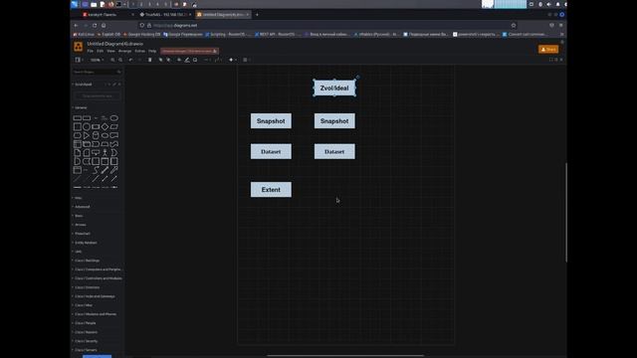Click the horizontal canvas scrollbar

click(345, 356)
